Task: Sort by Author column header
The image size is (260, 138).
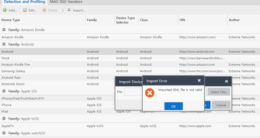Action: (x=244, y=20)
